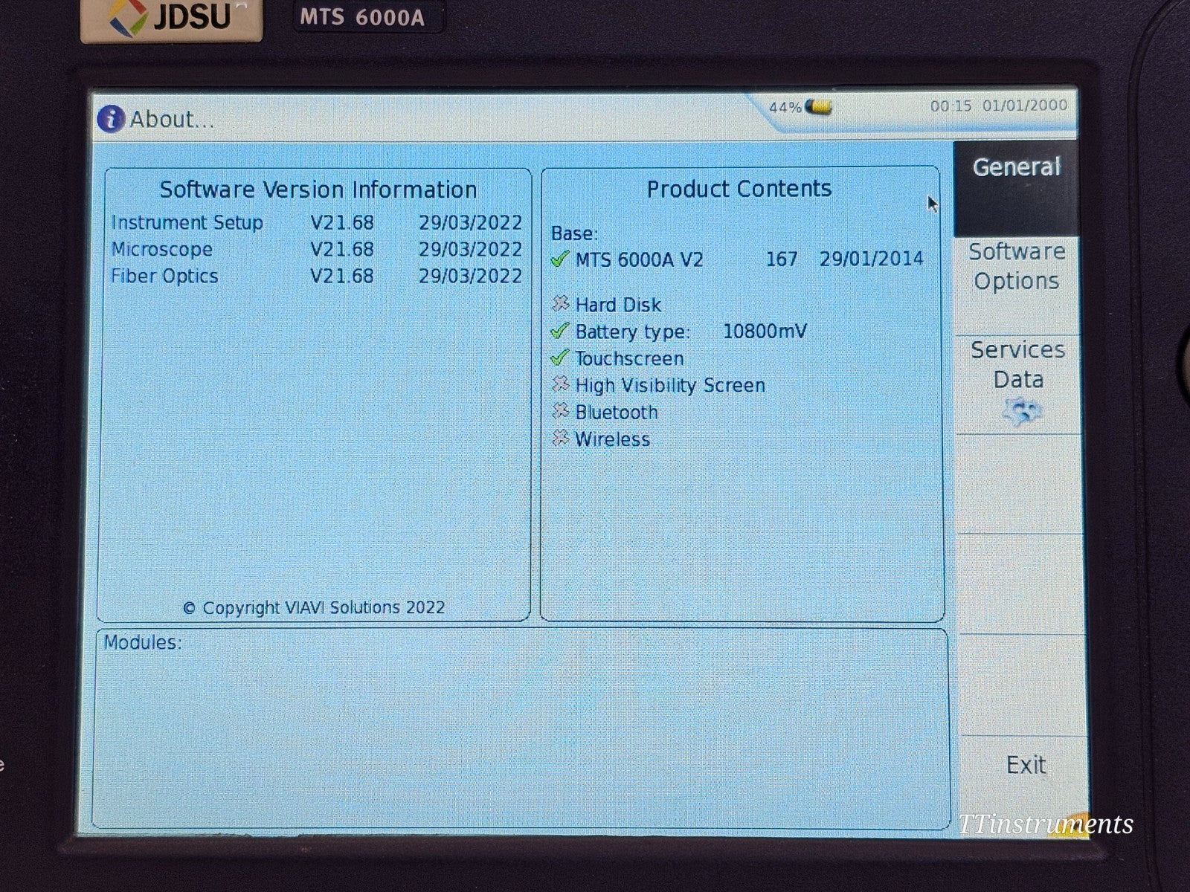Click the gear icon under Services Data

coord(1022,410)
